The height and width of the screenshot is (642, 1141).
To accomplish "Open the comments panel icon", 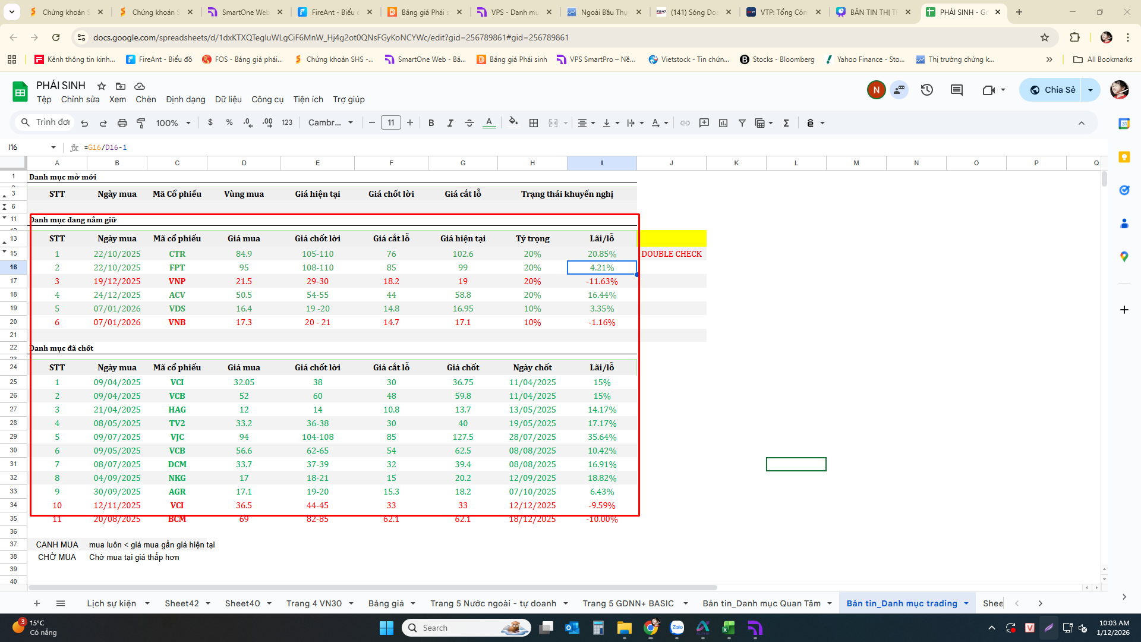I will [957, 90].
